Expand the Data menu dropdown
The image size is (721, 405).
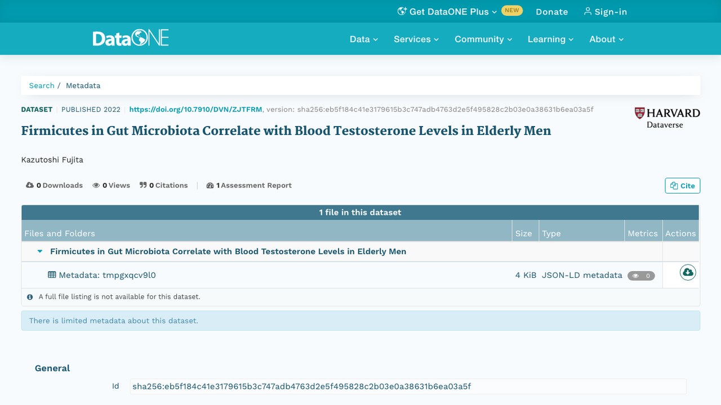pos(364,39)
